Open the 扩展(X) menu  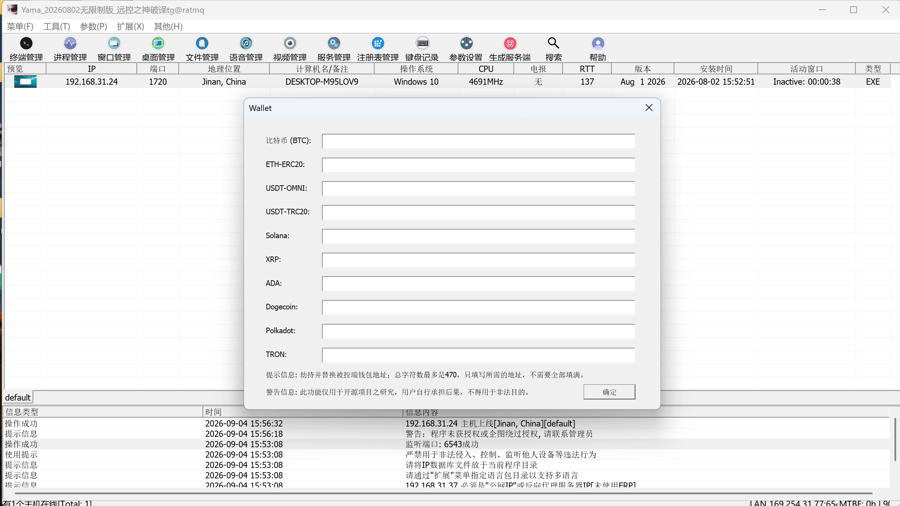pos(130,27)
